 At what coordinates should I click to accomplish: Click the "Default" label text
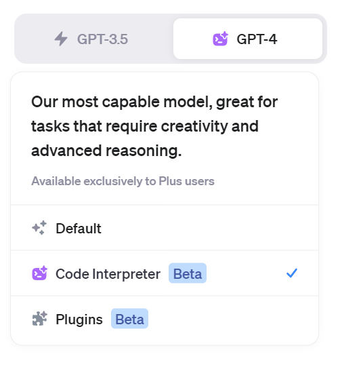pyautogui.click(x=79, y=228)
